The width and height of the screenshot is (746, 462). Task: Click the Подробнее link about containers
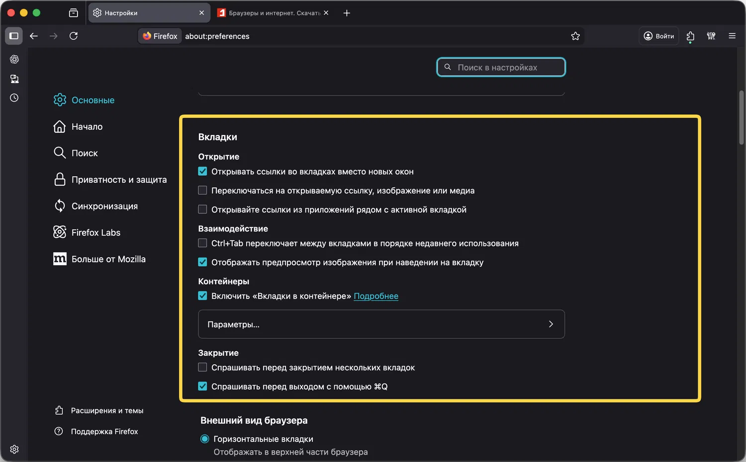376,296
